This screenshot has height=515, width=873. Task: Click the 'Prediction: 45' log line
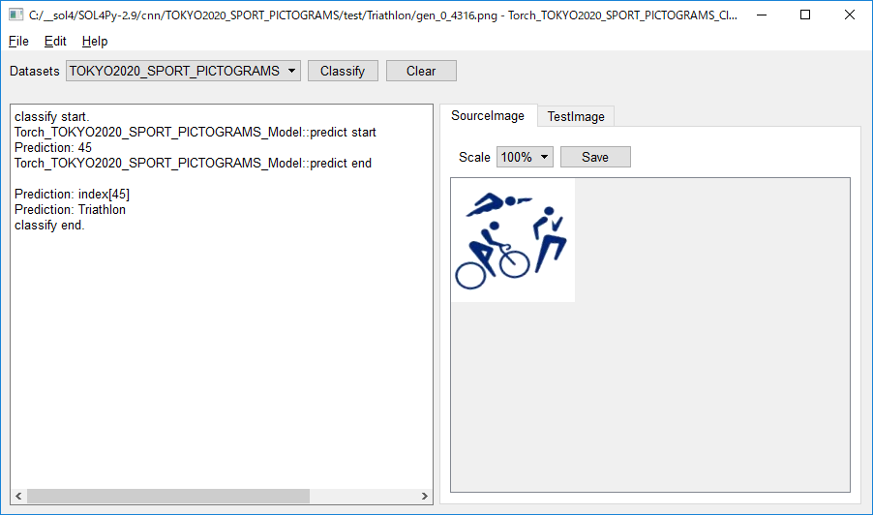coord(53,147)
